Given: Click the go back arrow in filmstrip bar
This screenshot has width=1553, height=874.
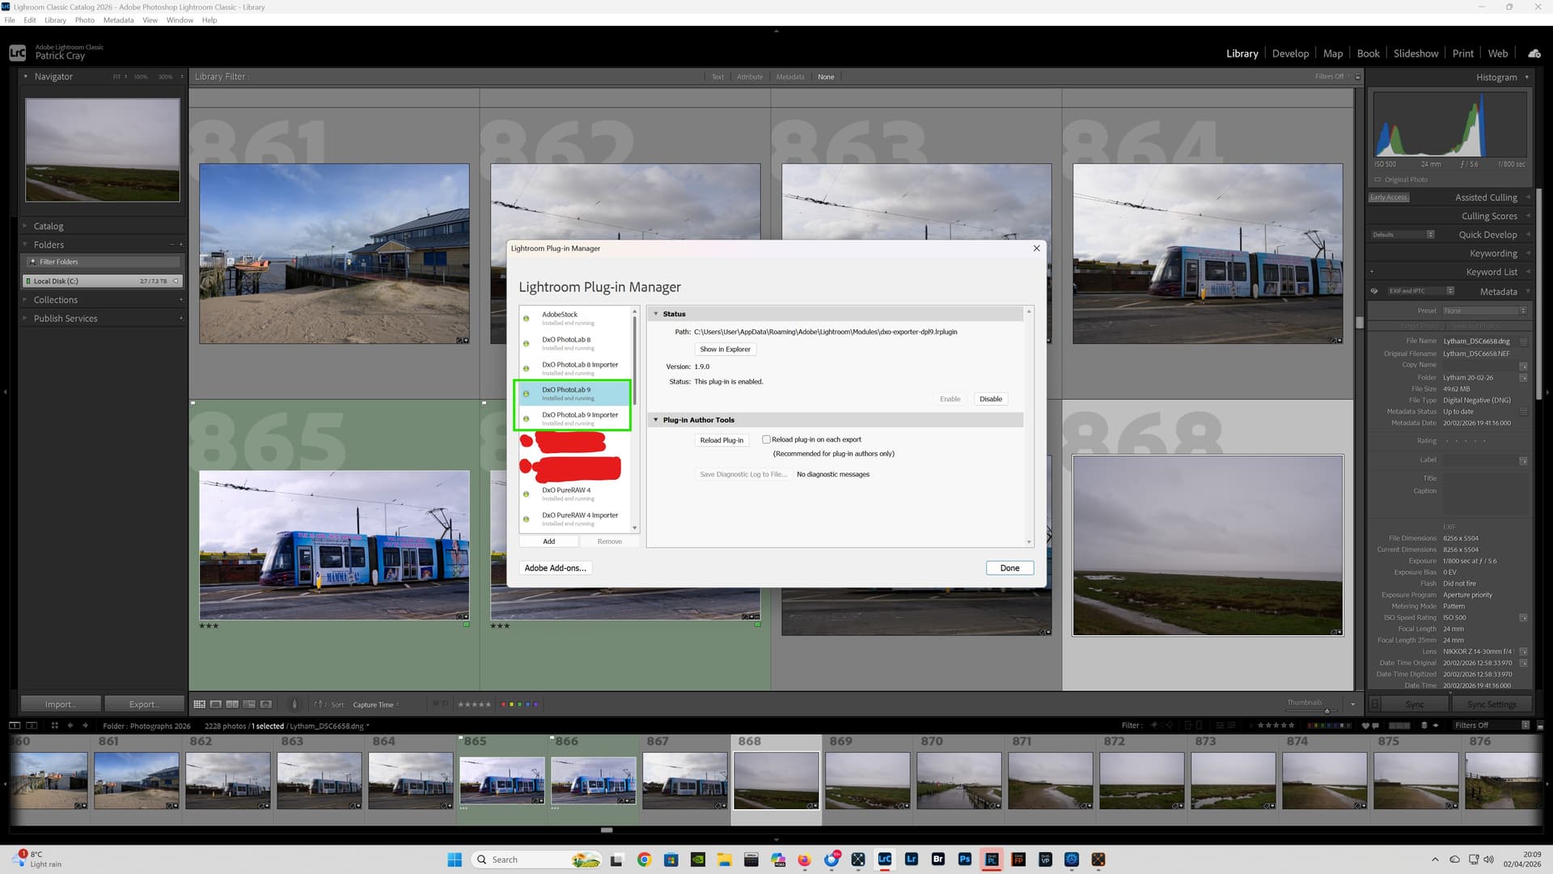Looking at the screenshot, I should (x=70, y=726).
